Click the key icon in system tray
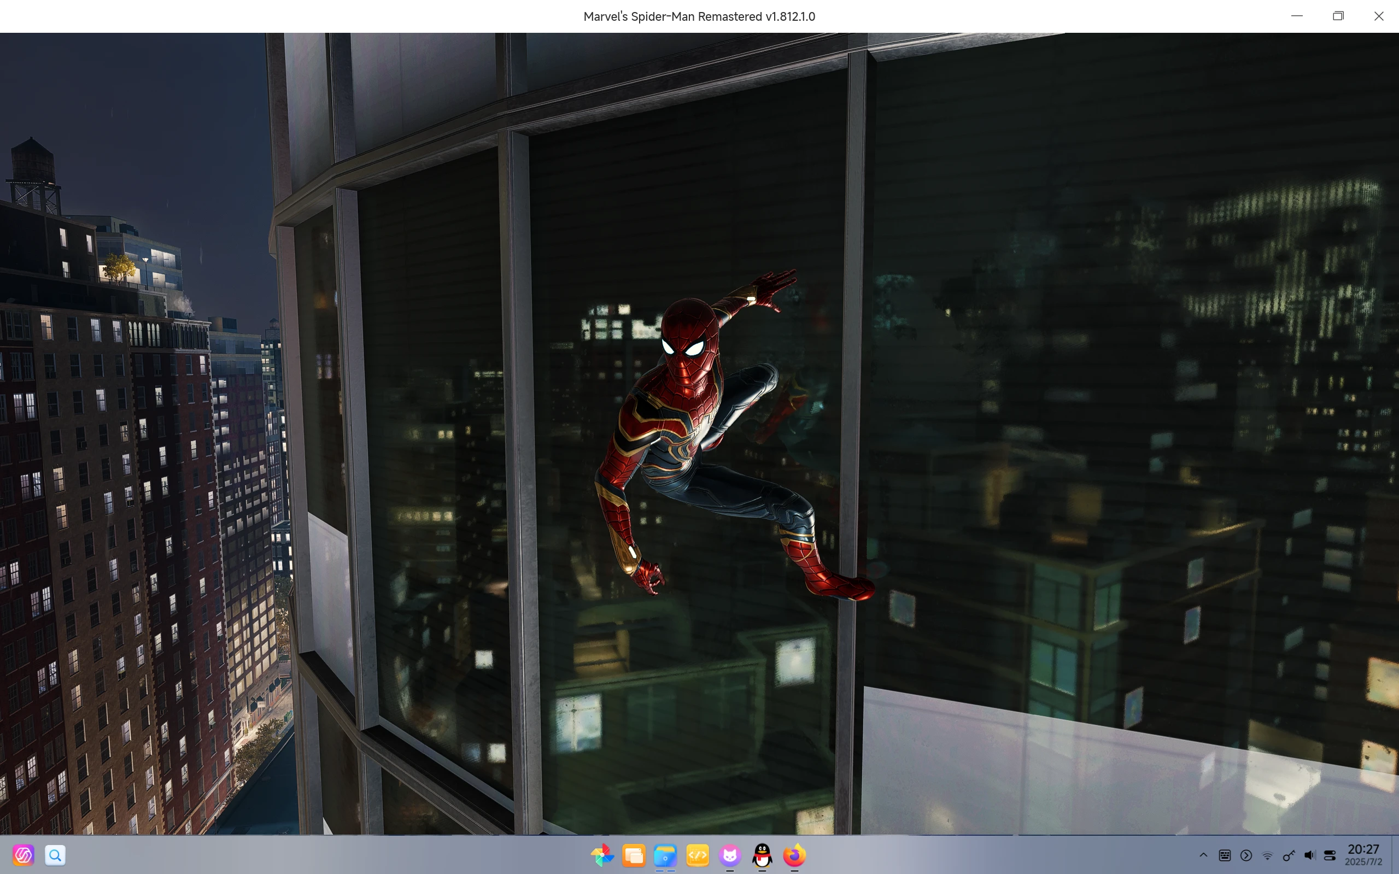The height and width of the screenshot is (874, 1399). coord(1289,855)
